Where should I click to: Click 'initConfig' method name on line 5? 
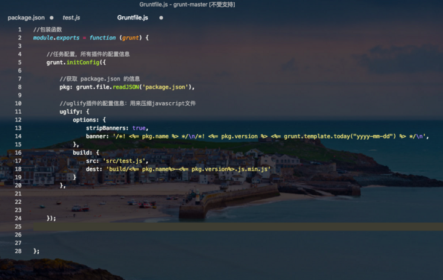click(x=83, y=62)
